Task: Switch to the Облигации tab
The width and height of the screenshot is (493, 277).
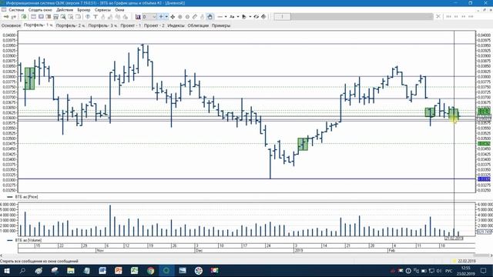Action: pos(198,25)
